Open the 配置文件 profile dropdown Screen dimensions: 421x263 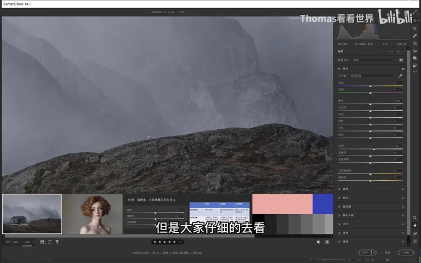click(x=374, y=60)
